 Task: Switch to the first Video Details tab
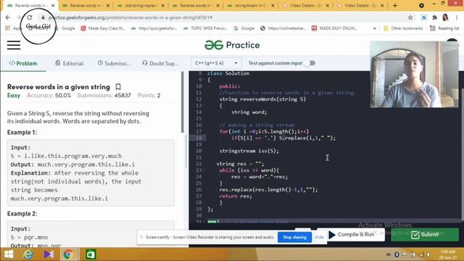(x=306, y=5)
